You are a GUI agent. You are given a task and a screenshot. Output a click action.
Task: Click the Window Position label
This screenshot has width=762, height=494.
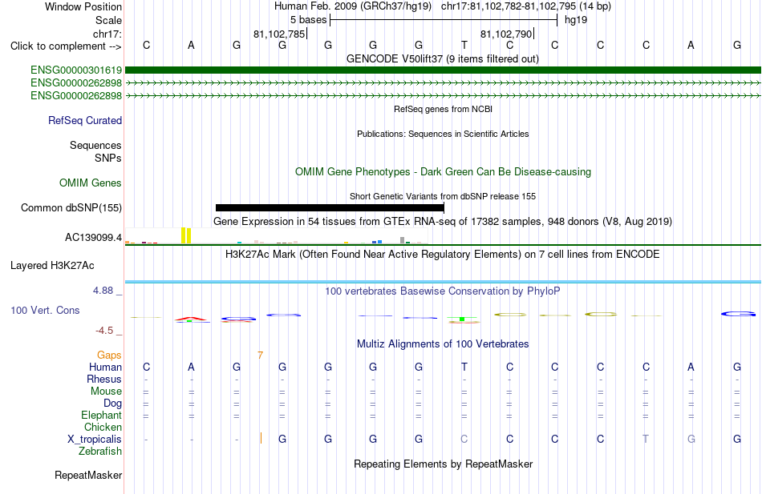83,6
